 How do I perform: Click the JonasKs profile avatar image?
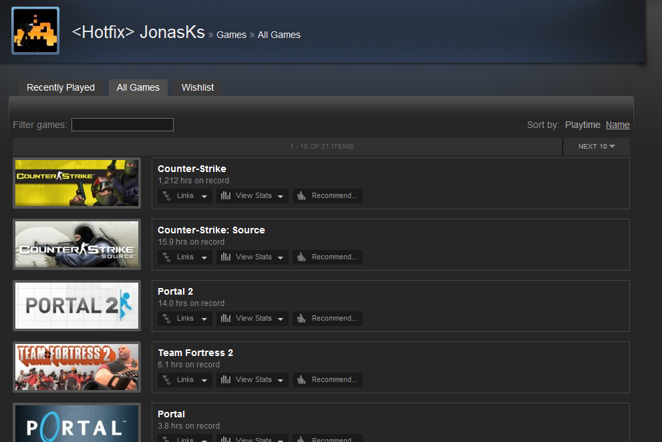click(35, 31)
